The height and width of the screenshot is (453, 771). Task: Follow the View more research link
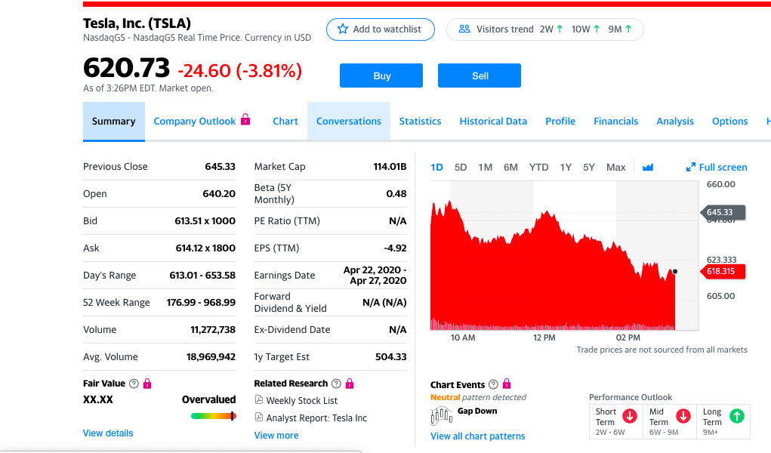tap(276, 436)
